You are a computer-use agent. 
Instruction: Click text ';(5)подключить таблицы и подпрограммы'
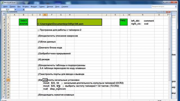click(61, 65)
